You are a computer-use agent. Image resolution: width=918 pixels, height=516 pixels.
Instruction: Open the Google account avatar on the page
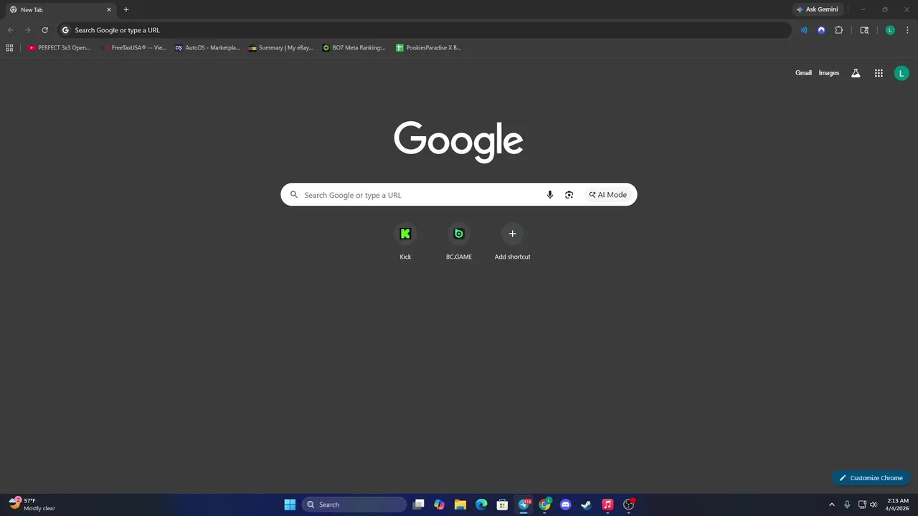[902, 73]
